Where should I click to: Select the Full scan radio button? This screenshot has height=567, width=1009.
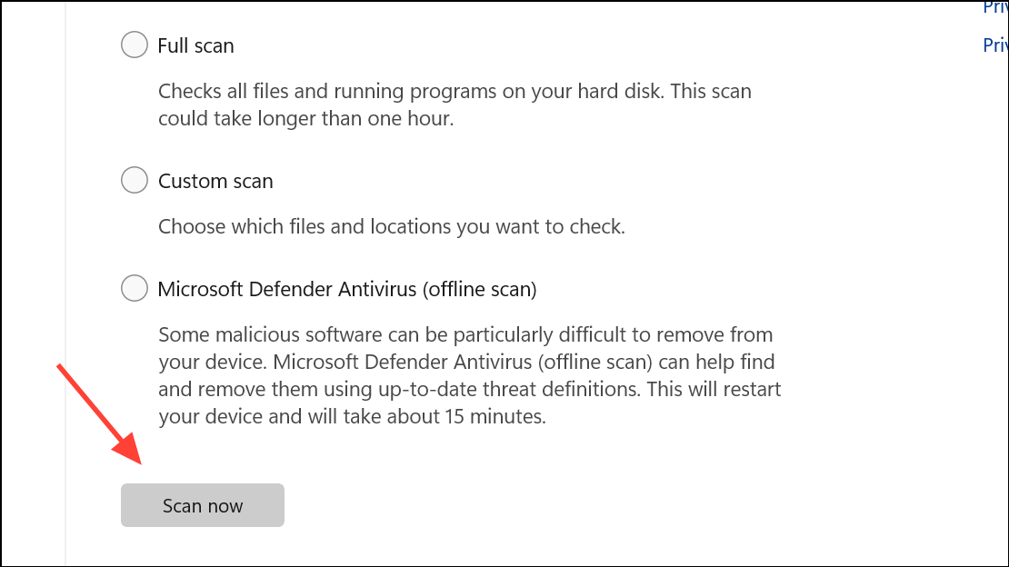click(x=135, y=45)
